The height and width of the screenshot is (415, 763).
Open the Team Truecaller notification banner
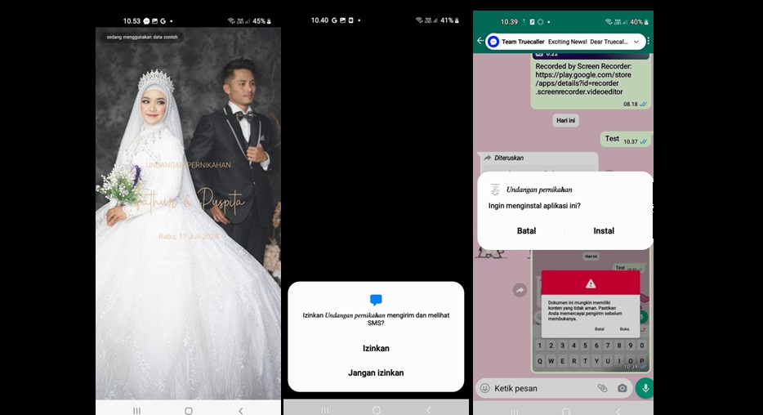tap(565, 42)
